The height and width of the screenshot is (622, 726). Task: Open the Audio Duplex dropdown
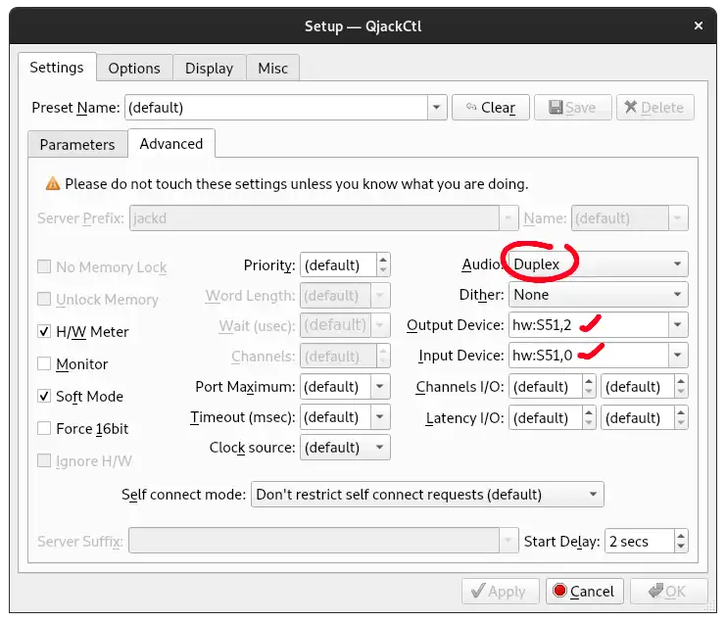[x=599, y=263]
